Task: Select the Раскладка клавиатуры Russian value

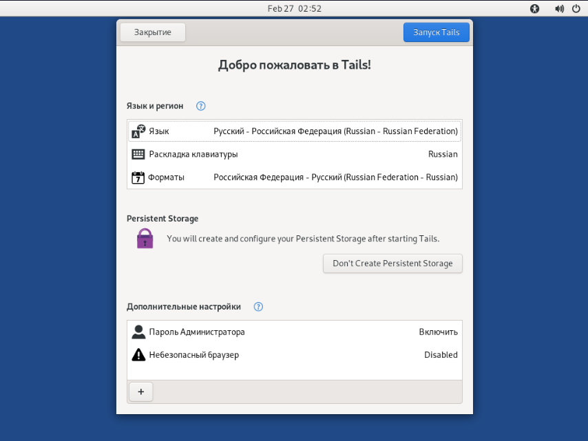Action: 442,154
